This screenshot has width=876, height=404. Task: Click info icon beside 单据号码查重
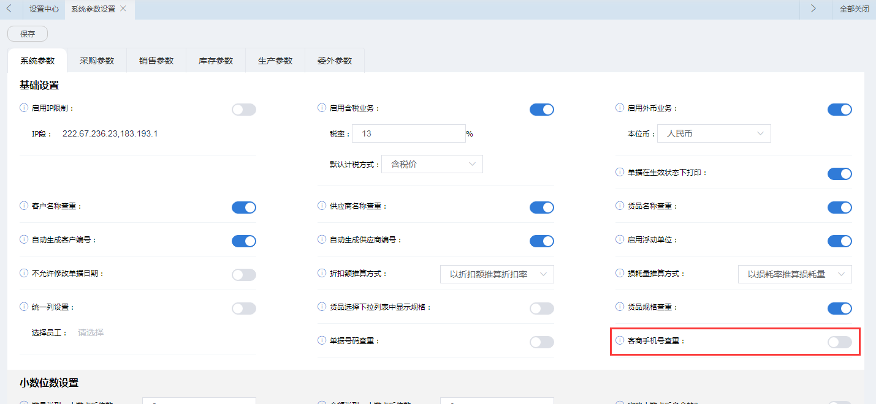[x=322, y=340]
